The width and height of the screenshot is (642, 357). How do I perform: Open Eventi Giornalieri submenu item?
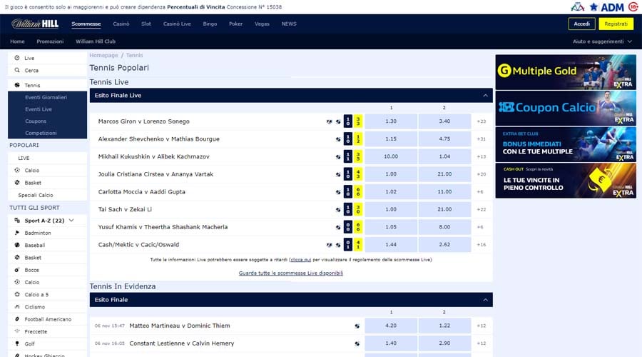point(46,97)
